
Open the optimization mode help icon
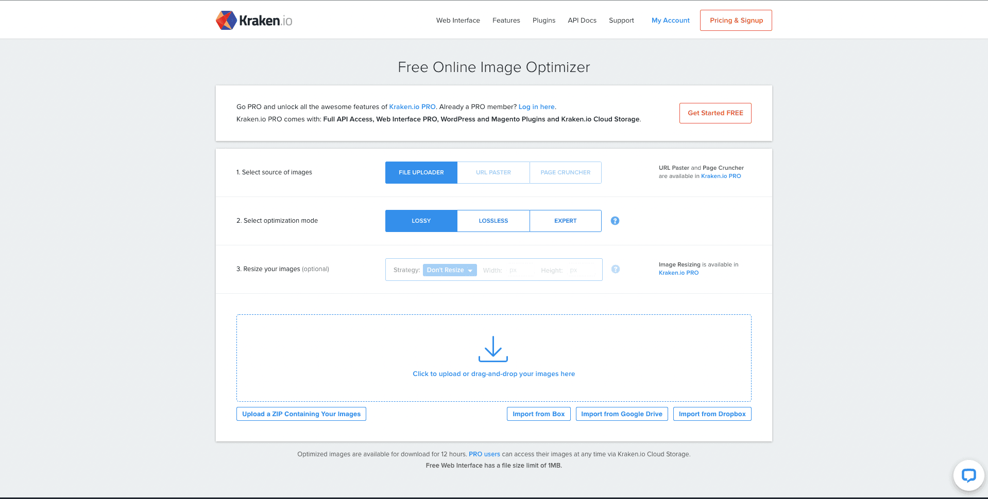pyautogui.click(x=615, y=221)
